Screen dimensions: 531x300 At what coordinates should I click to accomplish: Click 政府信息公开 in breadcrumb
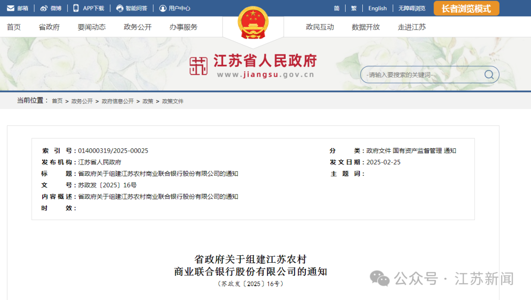pos(118,101)
